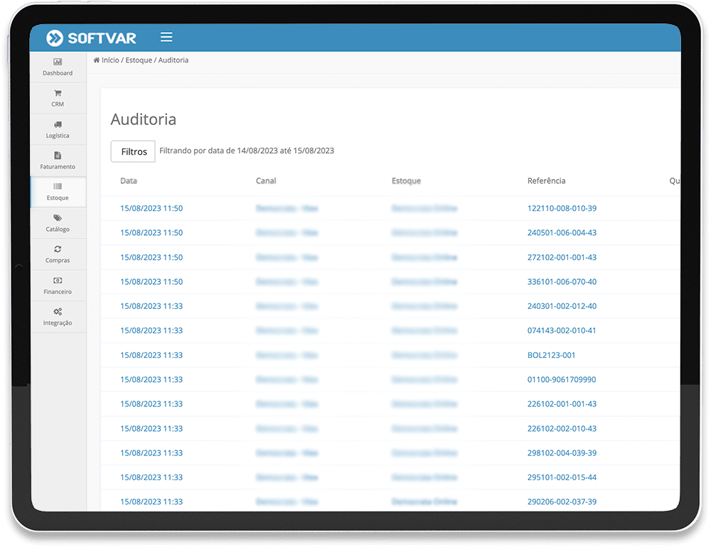Image resolution: width=711 pixels, height=547 pixels.
Task: Select the CRM module icon
Action: click(x=58, y=98)
